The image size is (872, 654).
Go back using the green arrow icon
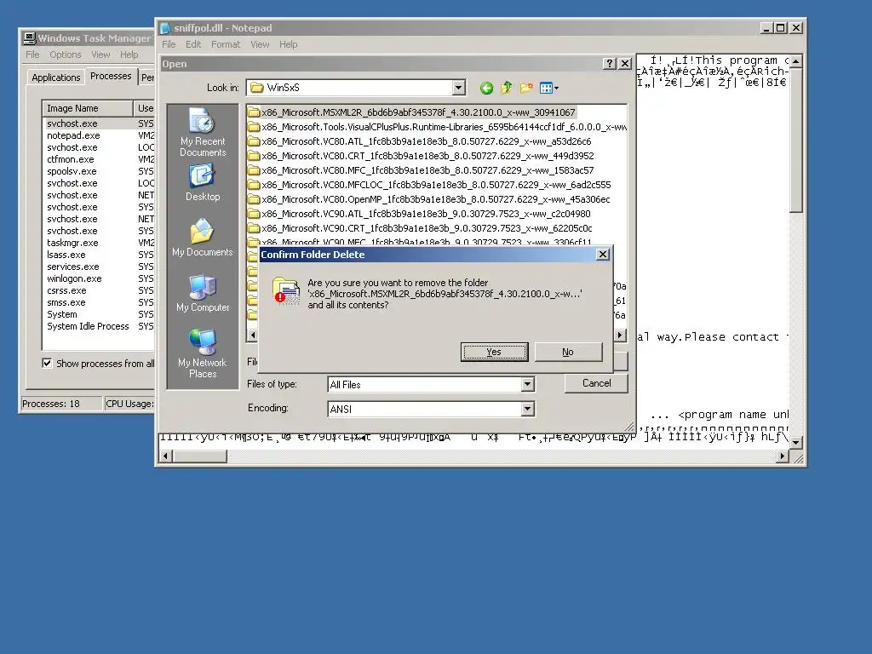tap(486, 88)
